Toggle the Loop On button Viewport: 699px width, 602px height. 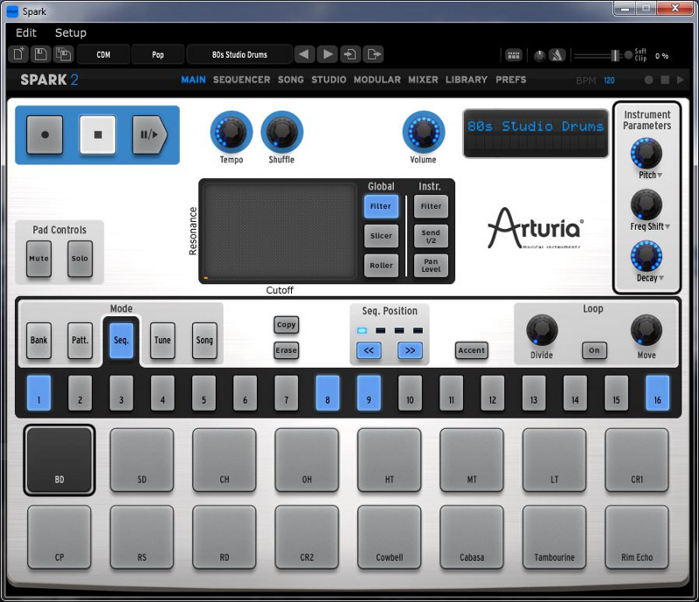[594, 350]
